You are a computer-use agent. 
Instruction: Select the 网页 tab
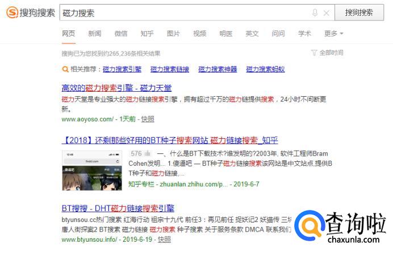tap(68, 33)
